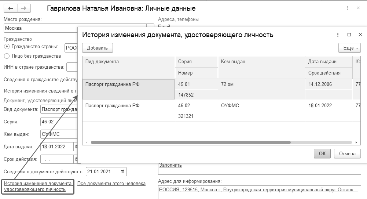Select the Гражданство страны radio button
367x199 pixels.
click(x=7, y=47)
